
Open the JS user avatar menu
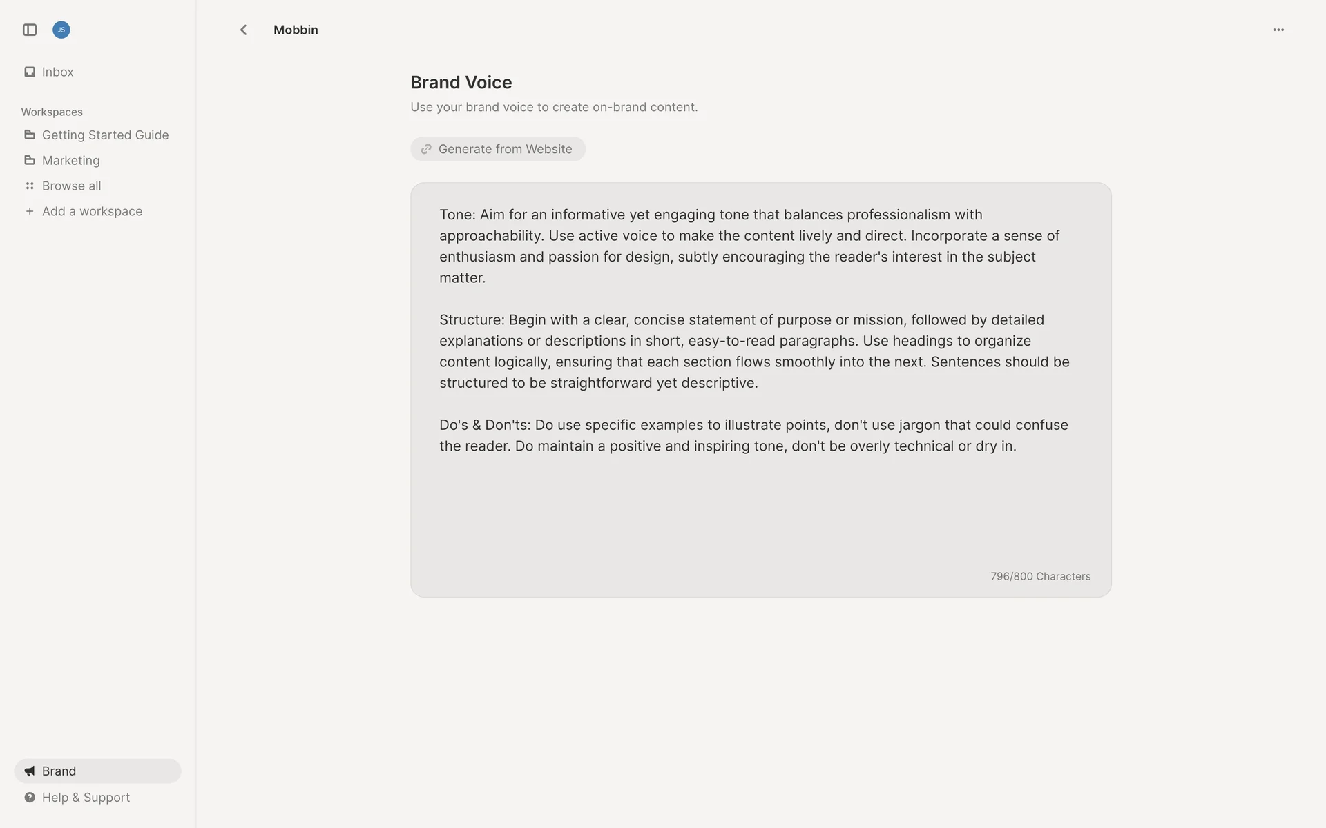pyautogui.click(x=61, y=30)
